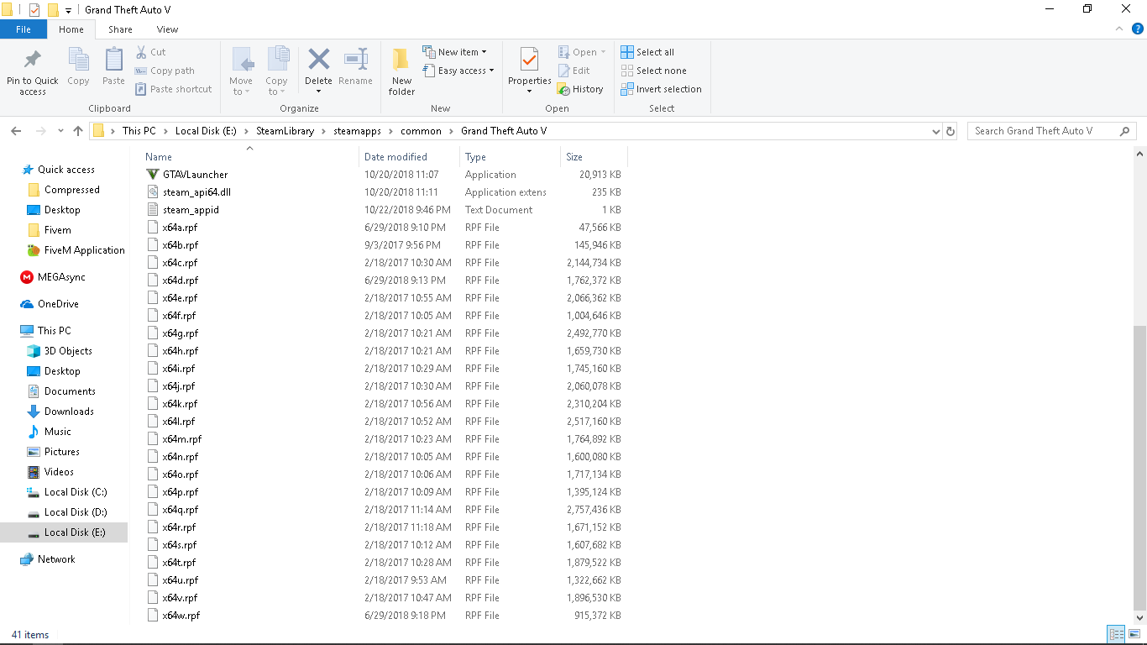Viewport: 1147px width, 645px height.
Task: Click the History button
Action: click(580, 89)
